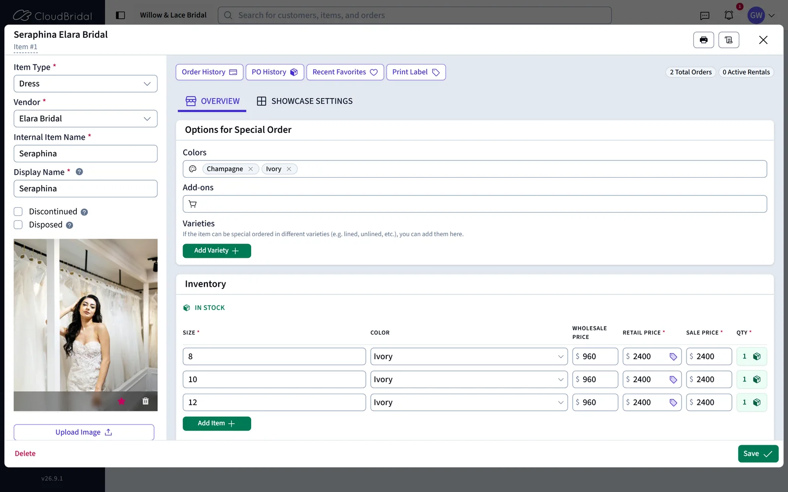Viewport: 788px width, 492px height.
Task: Click the Add-ons input field
Action: pyautogui.click(x=475, y=204)
